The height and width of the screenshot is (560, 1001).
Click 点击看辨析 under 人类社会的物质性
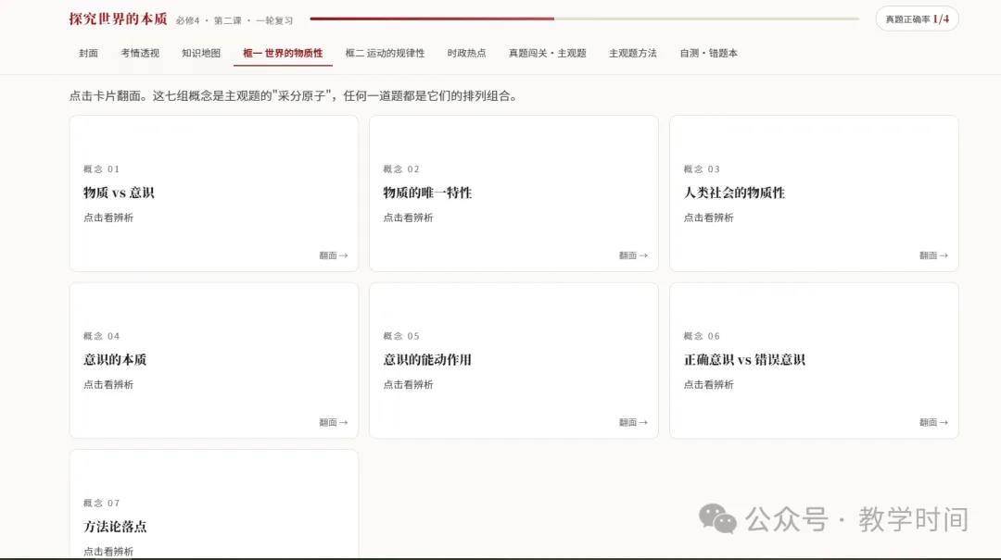(x=709, y=218)
